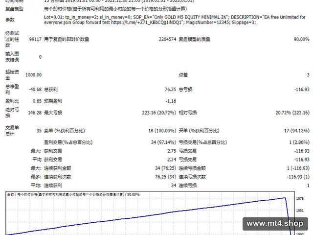Select the '总亏损' value '-116.93'

(x=302, y=89)
